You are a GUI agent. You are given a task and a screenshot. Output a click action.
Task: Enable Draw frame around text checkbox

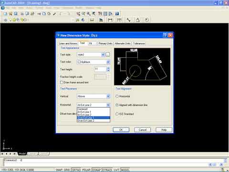62,82
